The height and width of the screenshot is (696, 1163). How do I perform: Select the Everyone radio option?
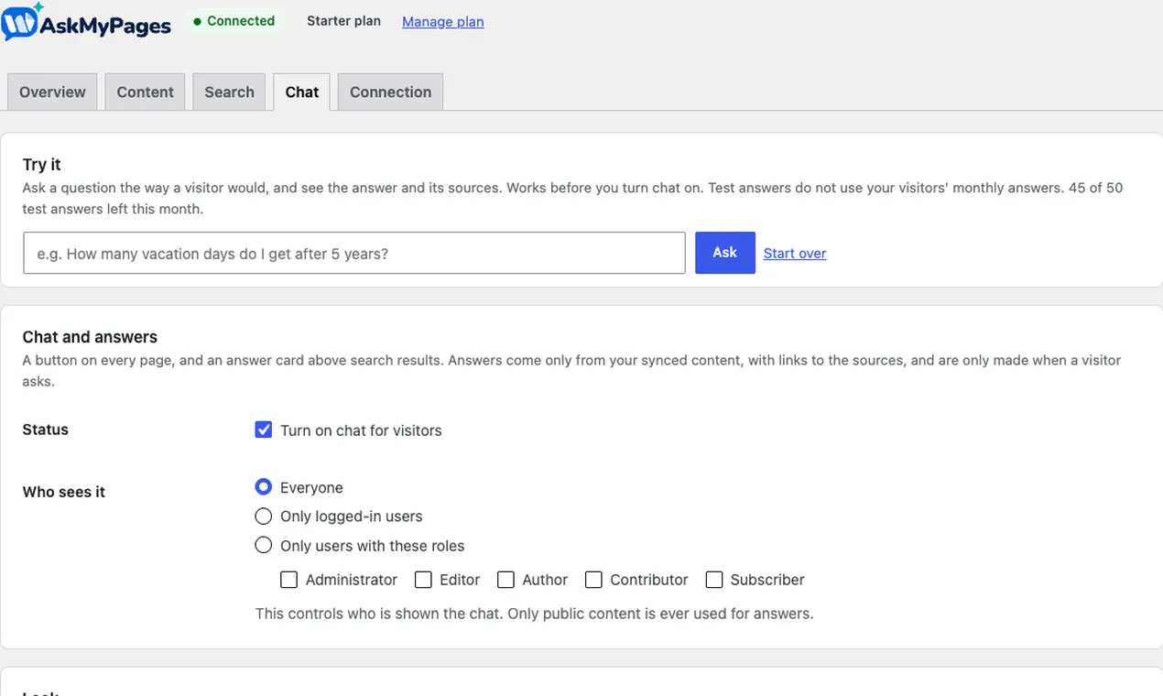point(264,487)
